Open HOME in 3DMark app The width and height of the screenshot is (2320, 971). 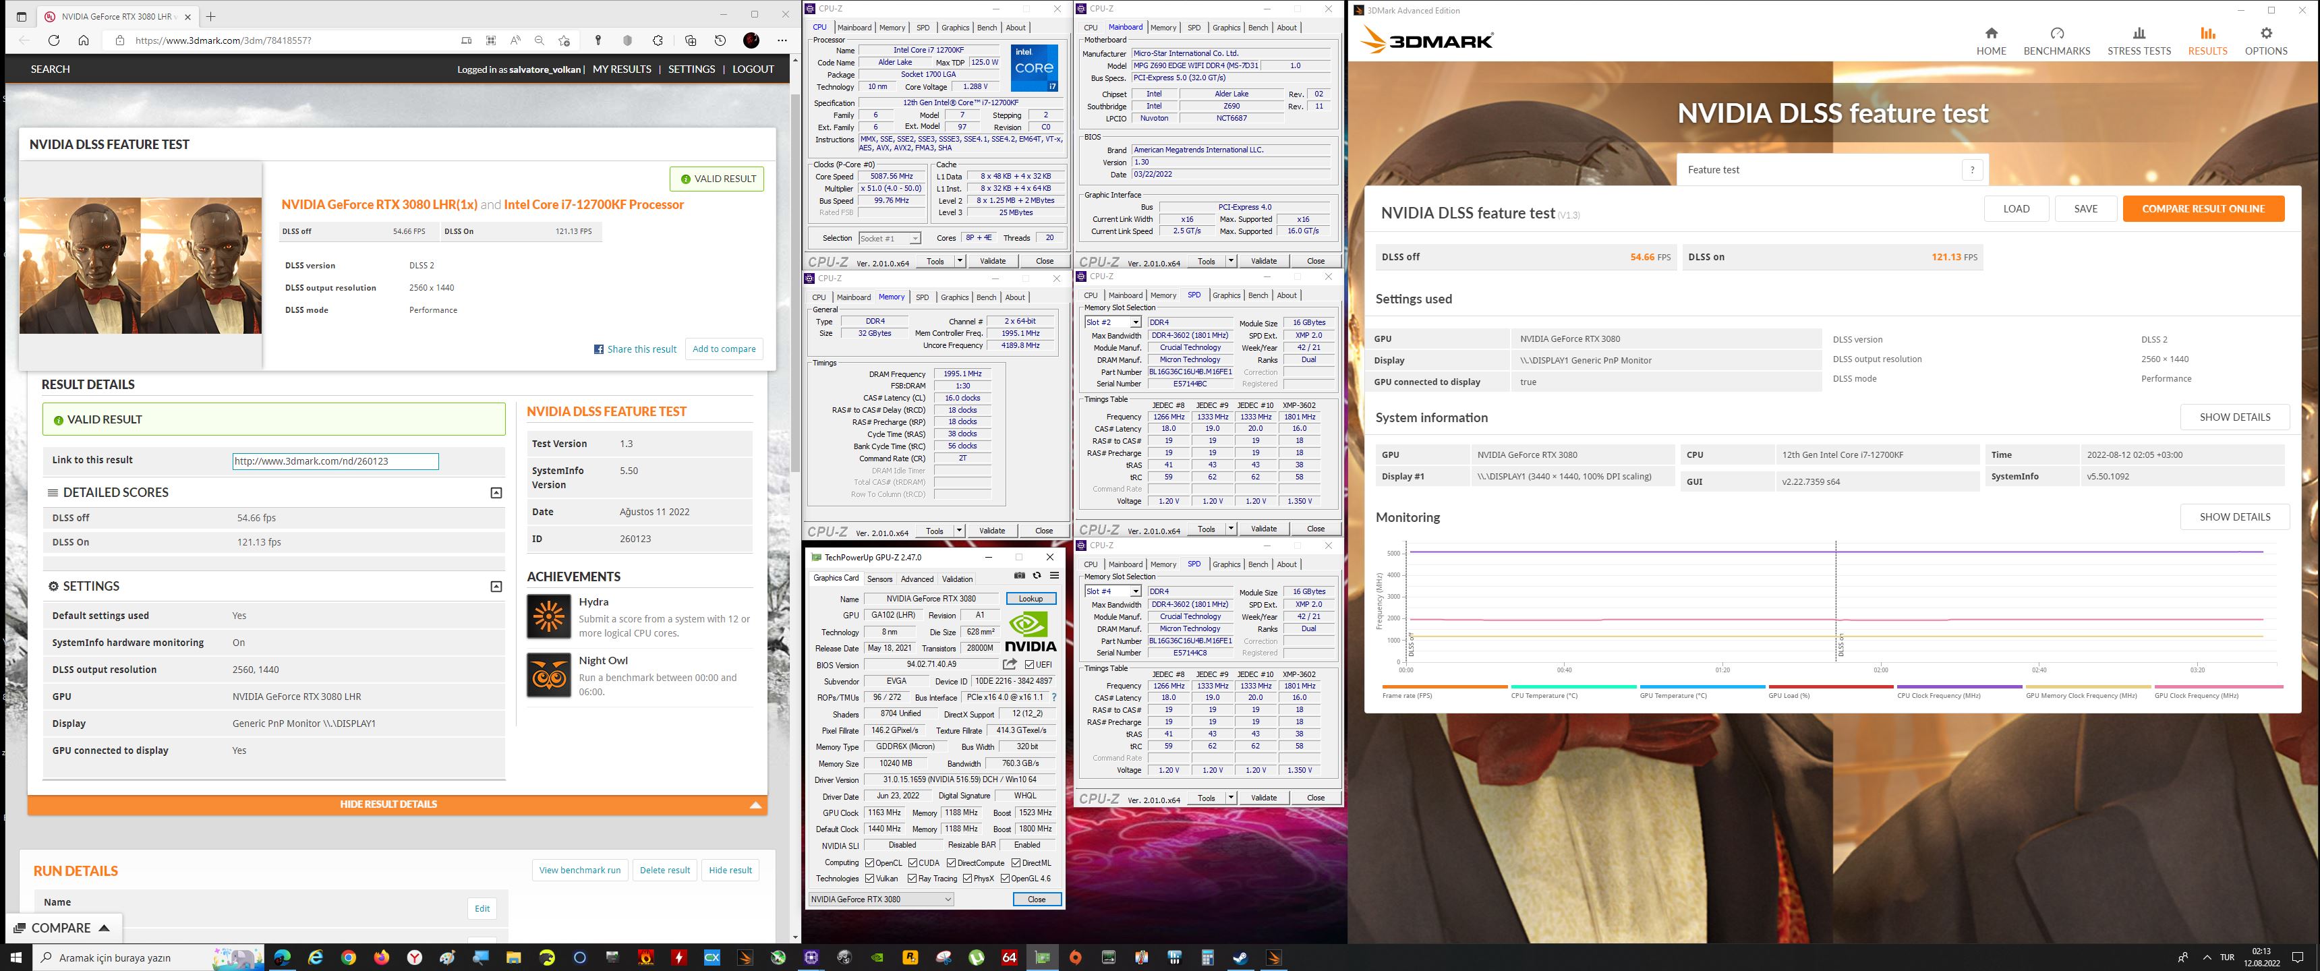[1990, 41]
